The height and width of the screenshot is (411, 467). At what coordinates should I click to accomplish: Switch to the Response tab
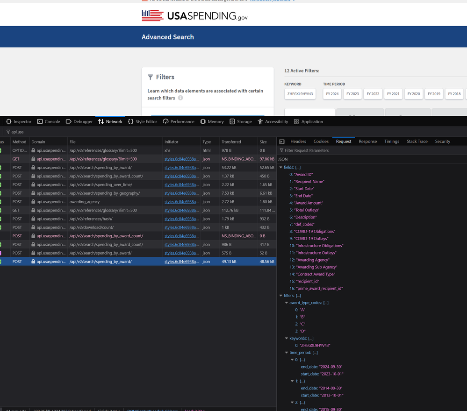(x=368, y=142)
